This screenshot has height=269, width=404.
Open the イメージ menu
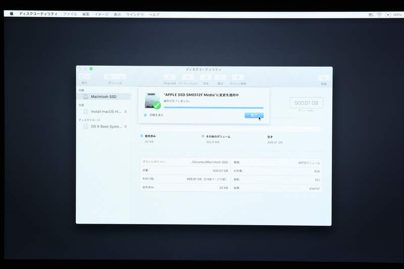(x=102, y=14)
